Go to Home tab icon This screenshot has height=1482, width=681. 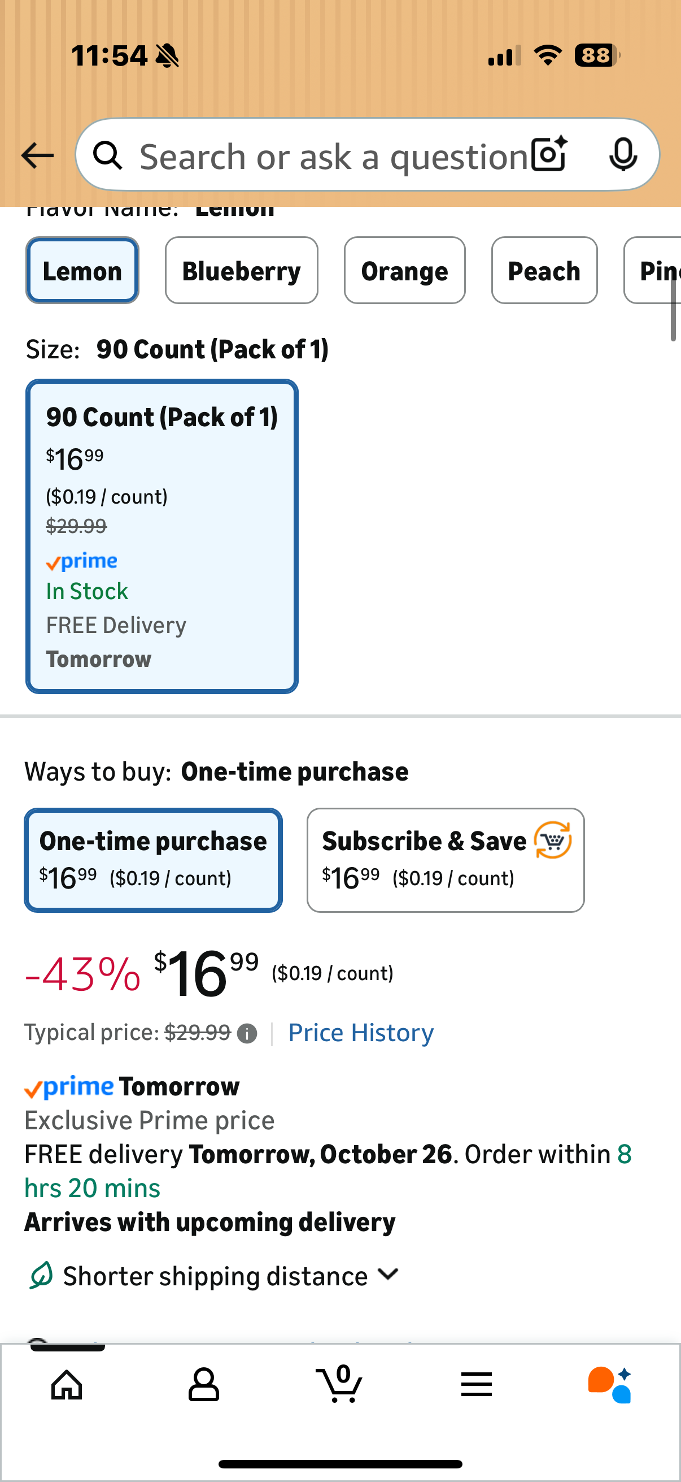(x=67, y=1384)
